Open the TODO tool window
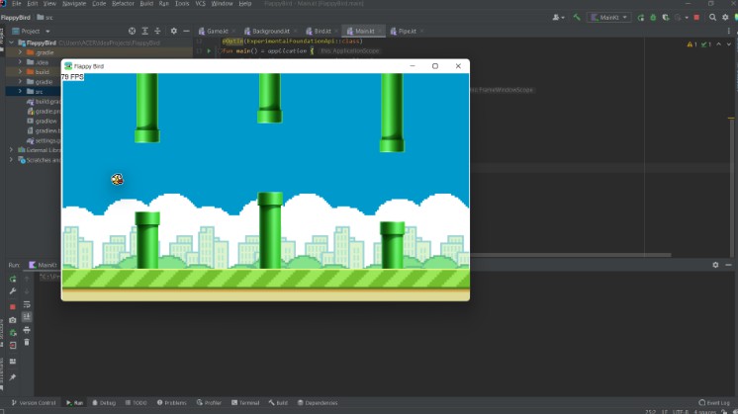The image size is (738, 414). pos(136,403)
